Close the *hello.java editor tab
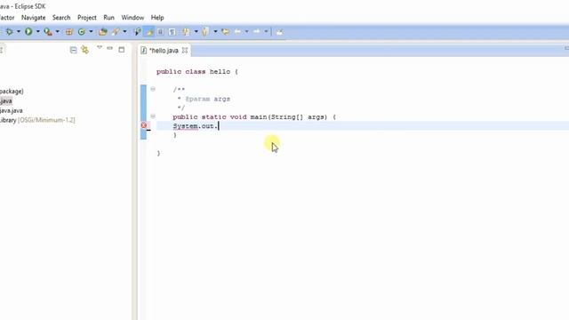 point(185,51)
